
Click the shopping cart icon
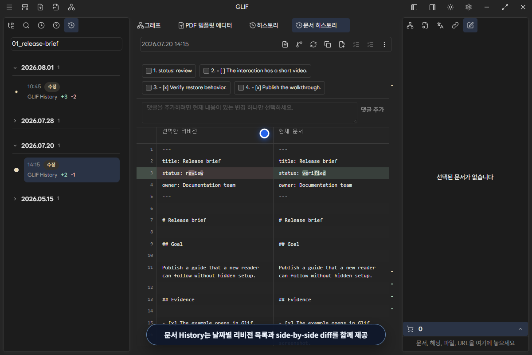click(x=410, y=329)
